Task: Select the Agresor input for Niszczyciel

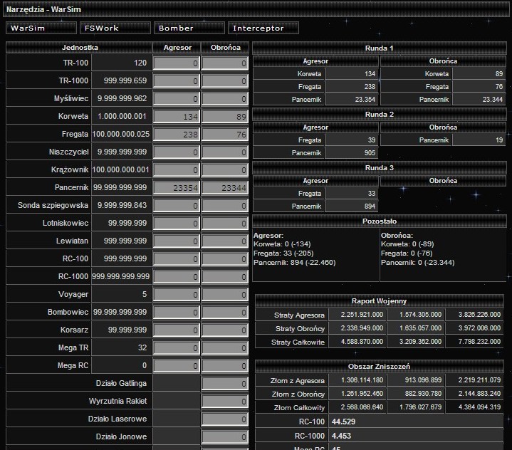Action: [x=177, y=152]
